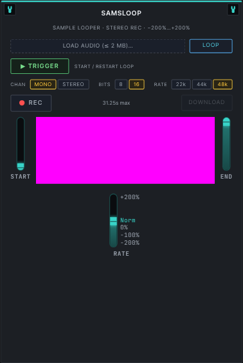
Task: Start recording with the REC button
Action: (31, 103)
